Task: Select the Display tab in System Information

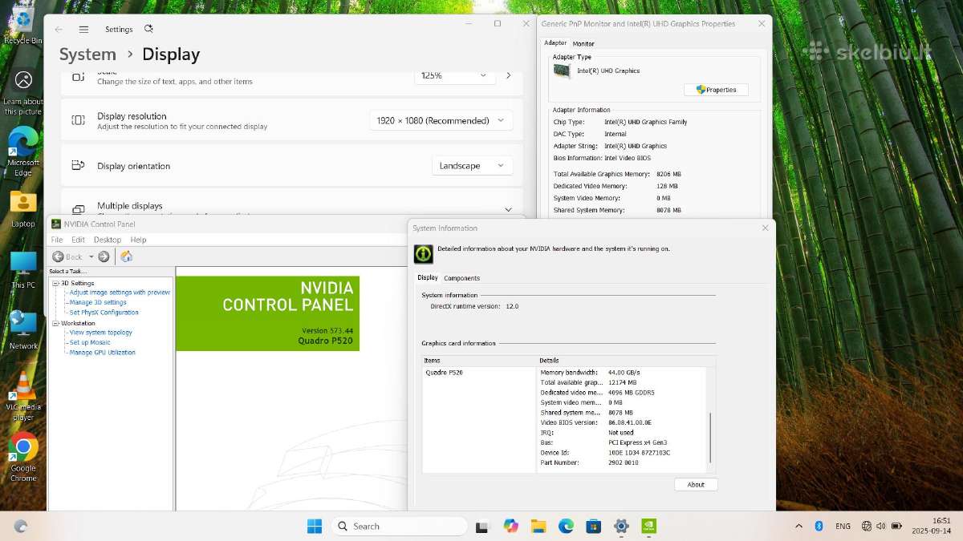Action: point(428,277)
